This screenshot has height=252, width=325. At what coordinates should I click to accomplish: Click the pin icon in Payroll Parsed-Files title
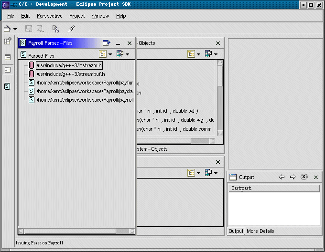[107, 43]
